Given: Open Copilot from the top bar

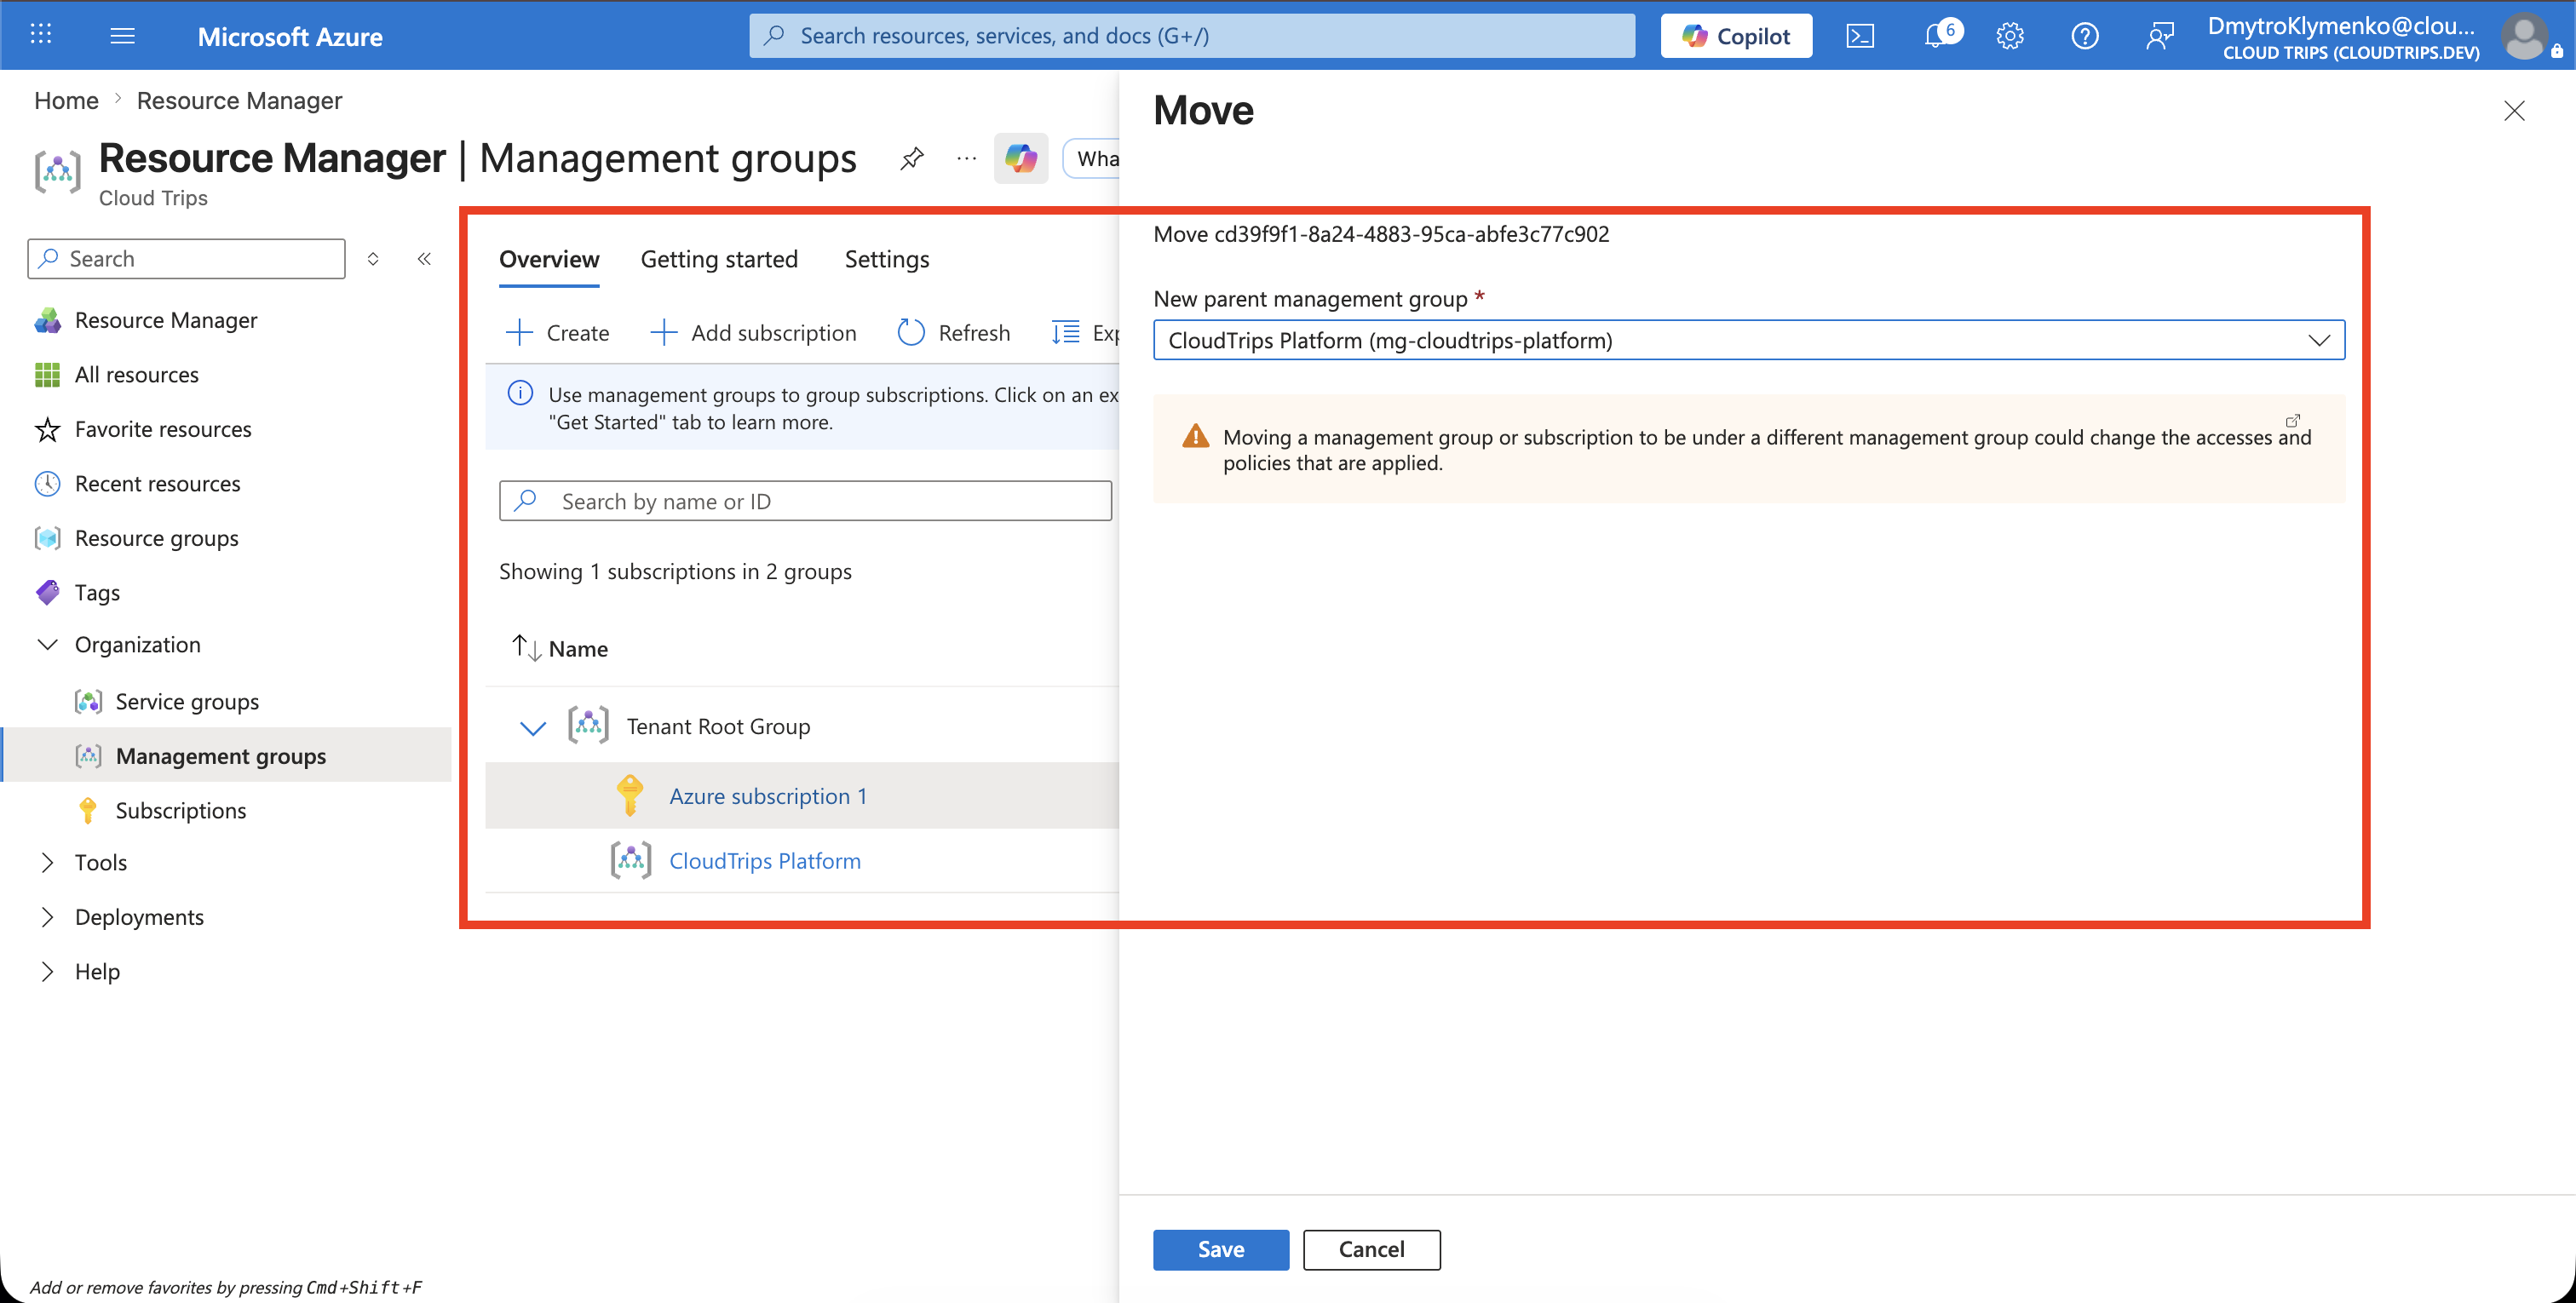Looking at the screenshot, I should point(1735,36).
